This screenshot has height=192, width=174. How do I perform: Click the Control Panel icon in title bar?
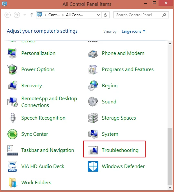click(5, 4)
